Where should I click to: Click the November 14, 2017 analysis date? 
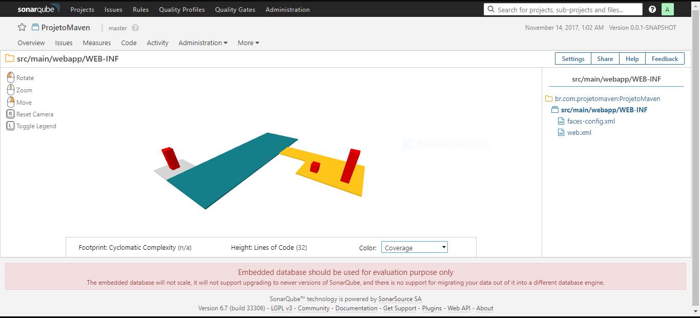click(x=564, y=28)
